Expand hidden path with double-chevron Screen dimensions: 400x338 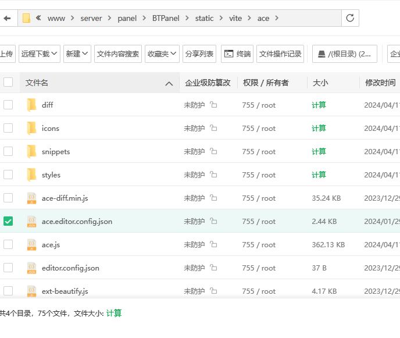pyautogui.click(x=38, y=18)
